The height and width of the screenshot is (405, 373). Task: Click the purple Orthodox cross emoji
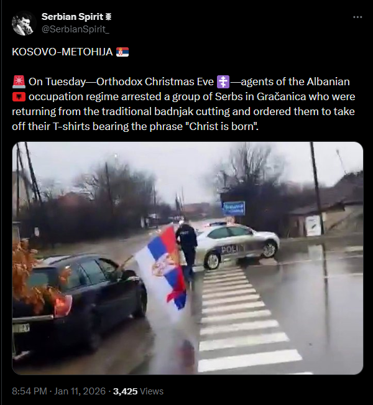(x=223, y=82)
